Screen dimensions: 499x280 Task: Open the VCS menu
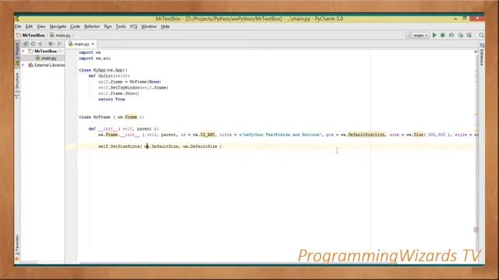coord(133,26)
